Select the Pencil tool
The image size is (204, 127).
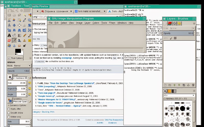pos(24,35)
